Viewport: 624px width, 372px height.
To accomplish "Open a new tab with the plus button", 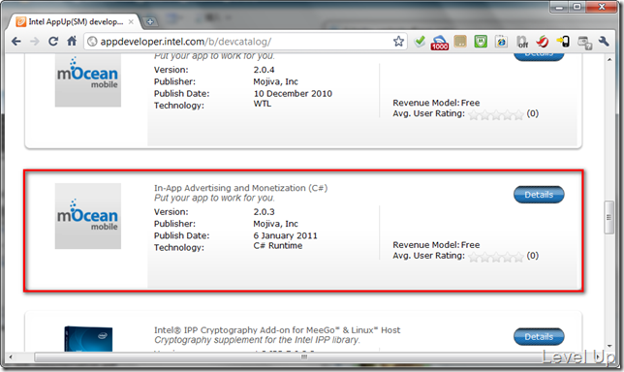I will pyautogui.click(x=150, y=22).
